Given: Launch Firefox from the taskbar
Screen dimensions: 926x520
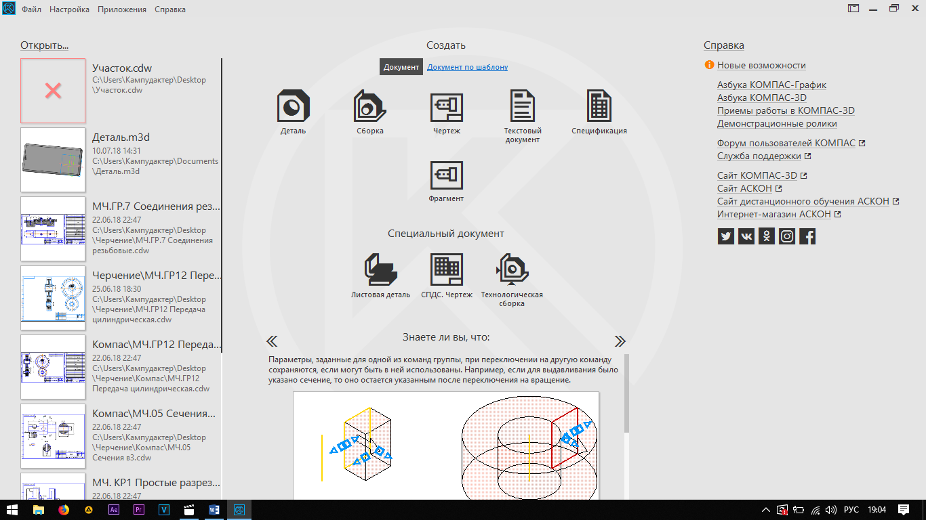Looking at the screenshot, I should [63, 510].
